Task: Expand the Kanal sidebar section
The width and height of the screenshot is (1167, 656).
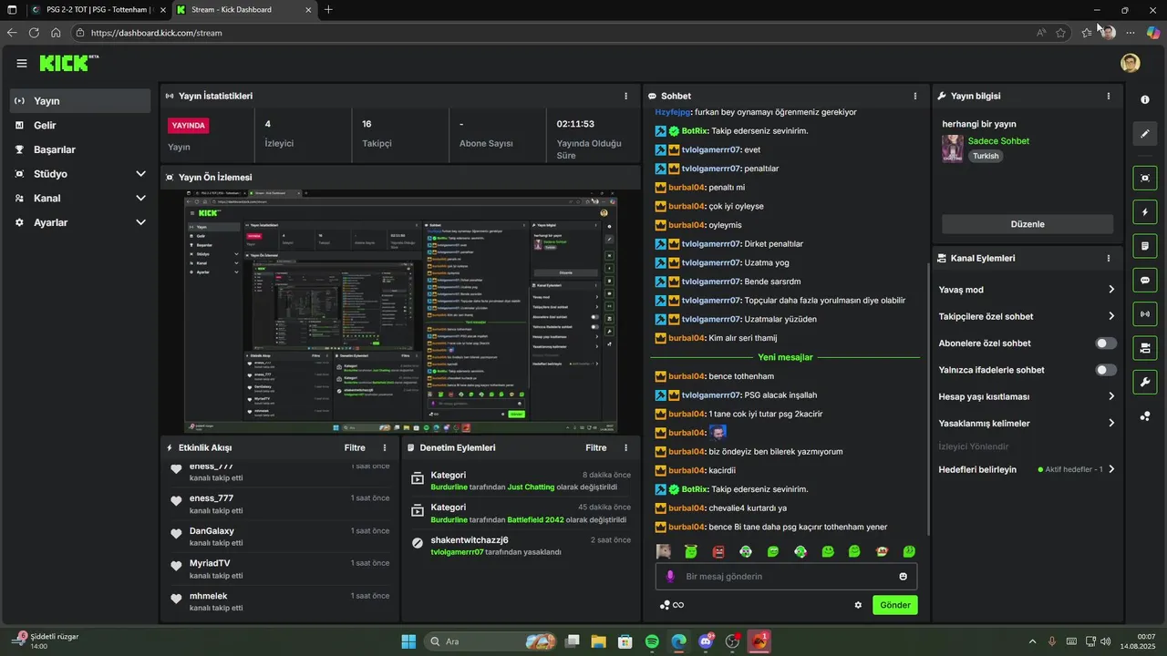Action: (80, 198)
